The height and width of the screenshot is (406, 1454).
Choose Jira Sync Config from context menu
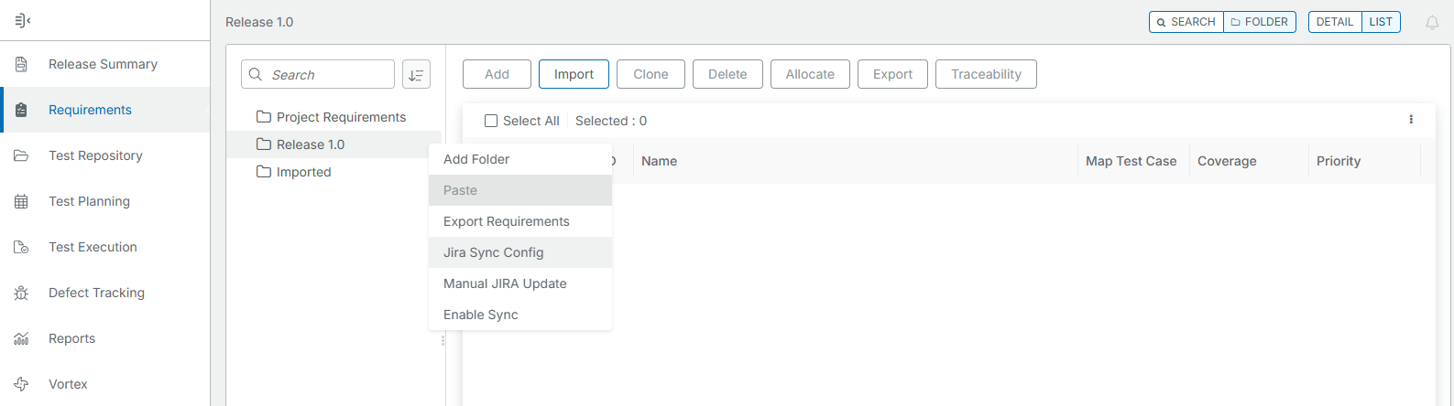tap(494, 252)
